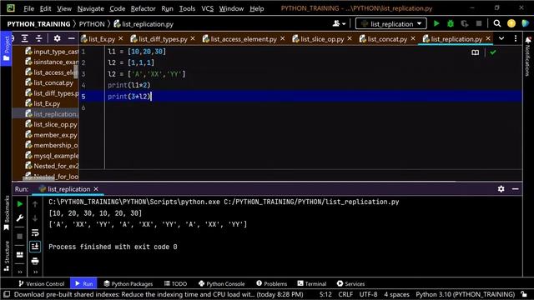Open the Tools menu
The image size is (534, 300).
tap(187, 8)
